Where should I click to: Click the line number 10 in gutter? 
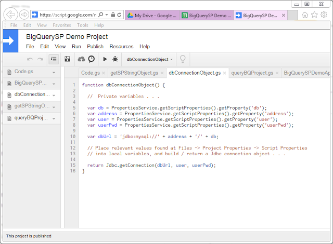tap(73, 137)
